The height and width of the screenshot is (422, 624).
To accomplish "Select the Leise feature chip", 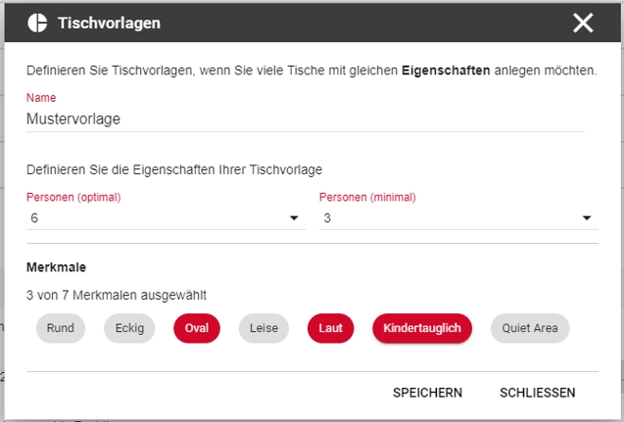I will pyautogui.click(x=264, y=328).
